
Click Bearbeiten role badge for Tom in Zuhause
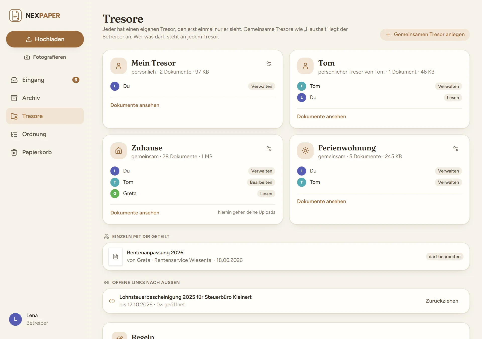(x=261, y=182)
